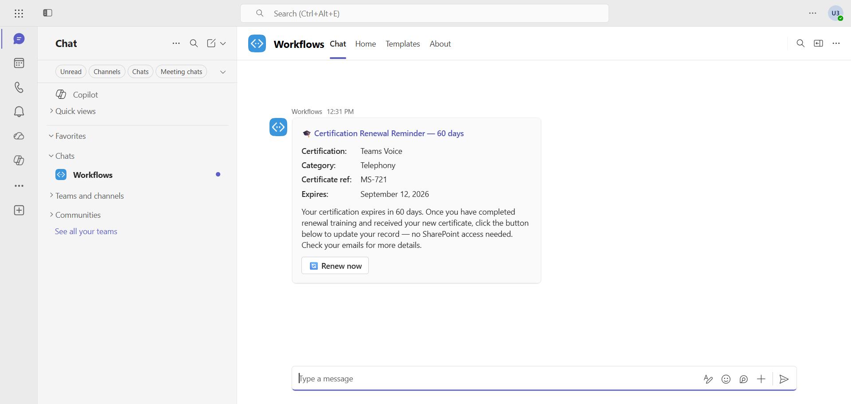Open Settings and more ellipsis at top

coord(812,13)
